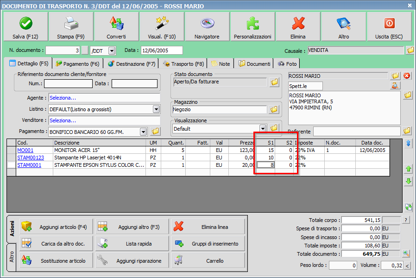Switch to Destinazione (F7) tab
The width and height of the screenshot is (416, 278).
132,64
